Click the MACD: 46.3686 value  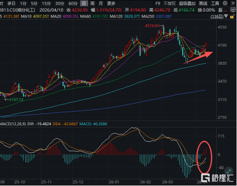point(94,124)
